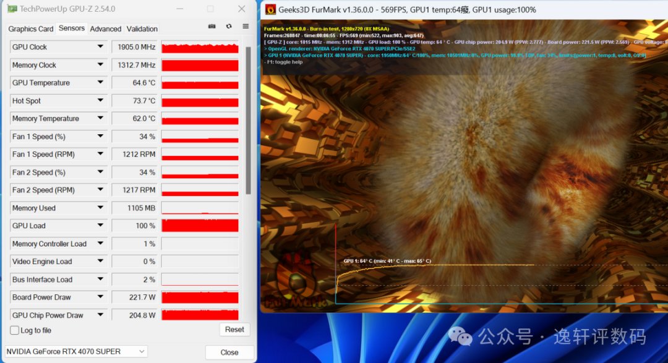
Task: Open the NVIDIA GeForce RTX 4070 SUPER selector
Action: click(x=76, y=351)
